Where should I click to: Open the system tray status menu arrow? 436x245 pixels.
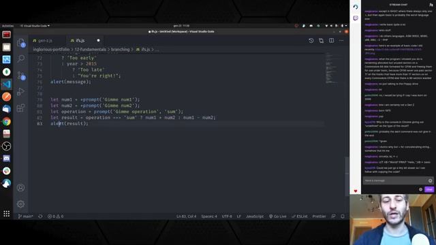point(346,26)
